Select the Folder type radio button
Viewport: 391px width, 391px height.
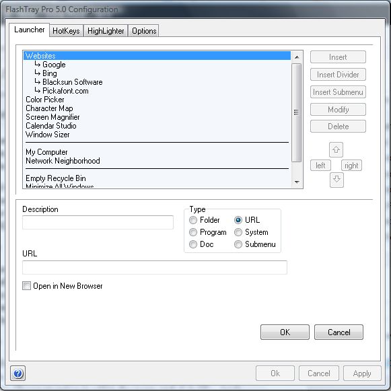[x=193, y=220]
